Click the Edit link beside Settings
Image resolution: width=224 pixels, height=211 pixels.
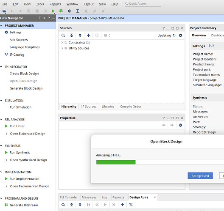point(212,46)
